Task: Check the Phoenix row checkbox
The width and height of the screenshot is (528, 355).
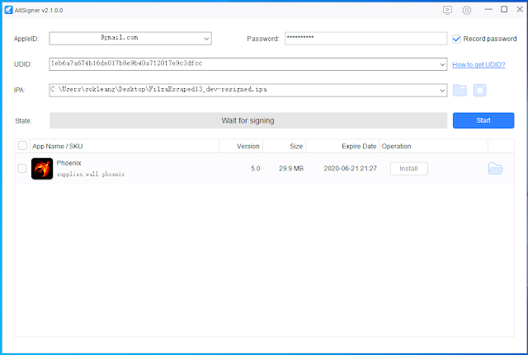Action: pyautogui.click(x=22, y=168)
